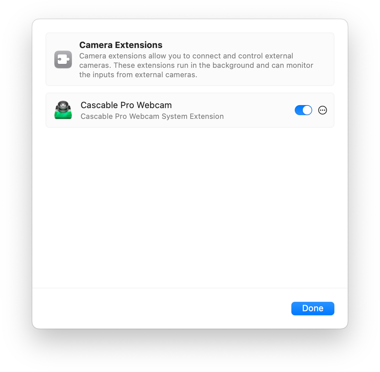
Task: Disable the Cascable Pro Webcam toggle
Action: (x=303, y=110)
